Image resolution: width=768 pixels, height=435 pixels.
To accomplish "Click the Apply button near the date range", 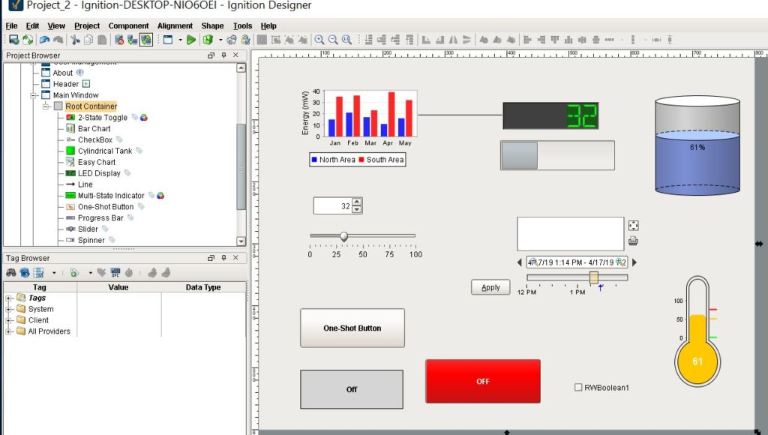I will pyautogui.click(x=490, y=286).
